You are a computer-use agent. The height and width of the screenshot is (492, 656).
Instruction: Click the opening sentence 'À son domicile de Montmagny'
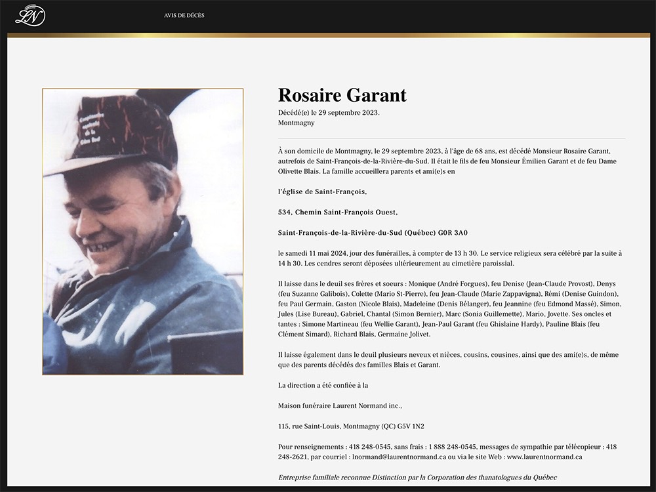coord(325,151)
